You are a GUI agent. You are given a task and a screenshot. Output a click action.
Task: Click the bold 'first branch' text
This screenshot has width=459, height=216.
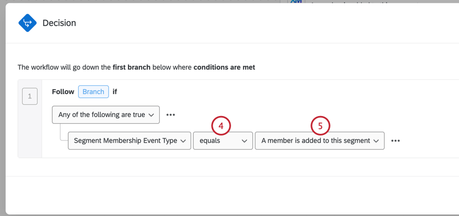click(x=132, y=67)
